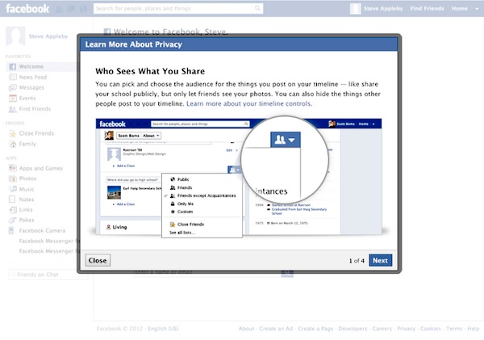
Task: Click the Welcome sidebar icon
Action: coord(13,66)
